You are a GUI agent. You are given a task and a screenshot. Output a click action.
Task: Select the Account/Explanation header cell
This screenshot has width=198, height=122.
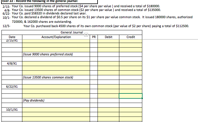point(56,37)
